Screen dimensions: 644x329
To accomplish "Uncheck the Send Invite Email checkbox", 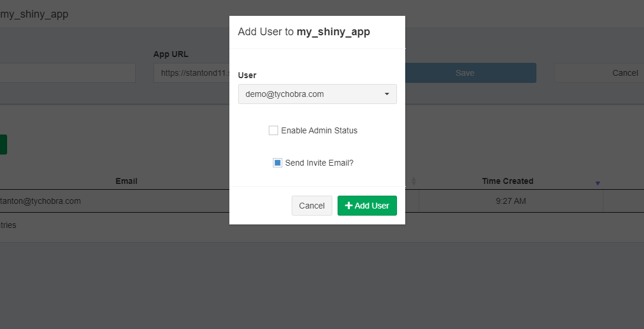I will point(277,163).
